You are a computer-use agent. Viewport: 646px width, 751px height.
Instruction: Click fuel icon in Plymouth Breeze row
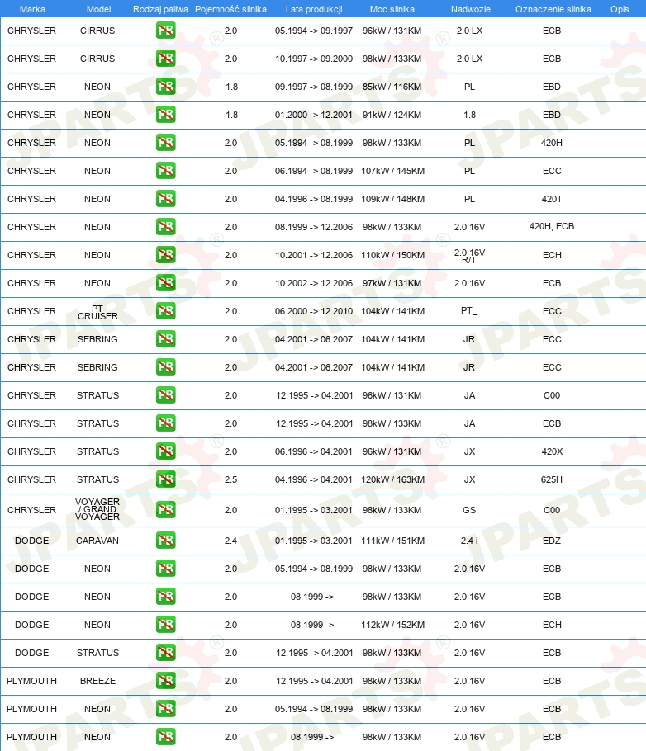165,681
